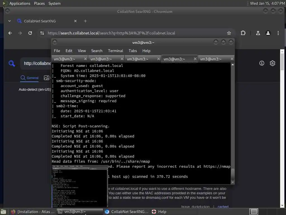Close the CollabNet SearXNG browser tab
The width and height of the screenshot is (286, 215).
(x=75, y=21)
